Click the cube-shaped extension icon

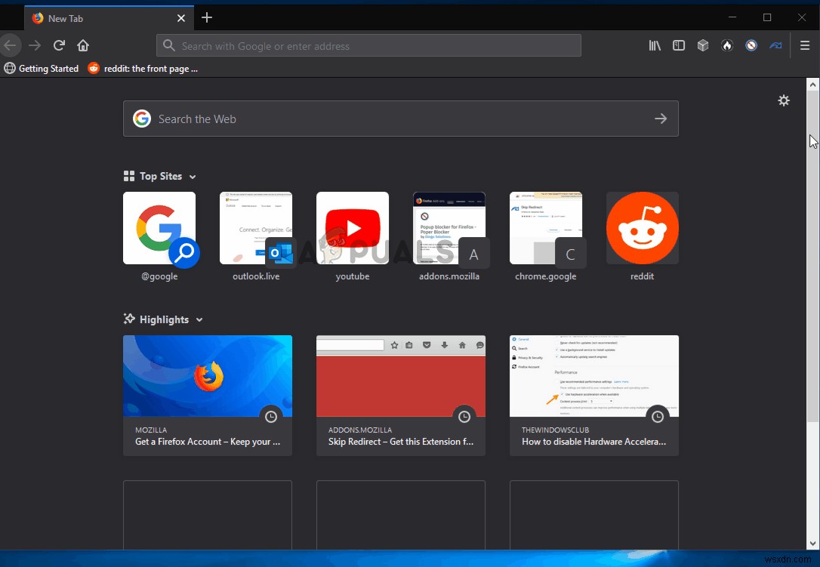point(703,45)
